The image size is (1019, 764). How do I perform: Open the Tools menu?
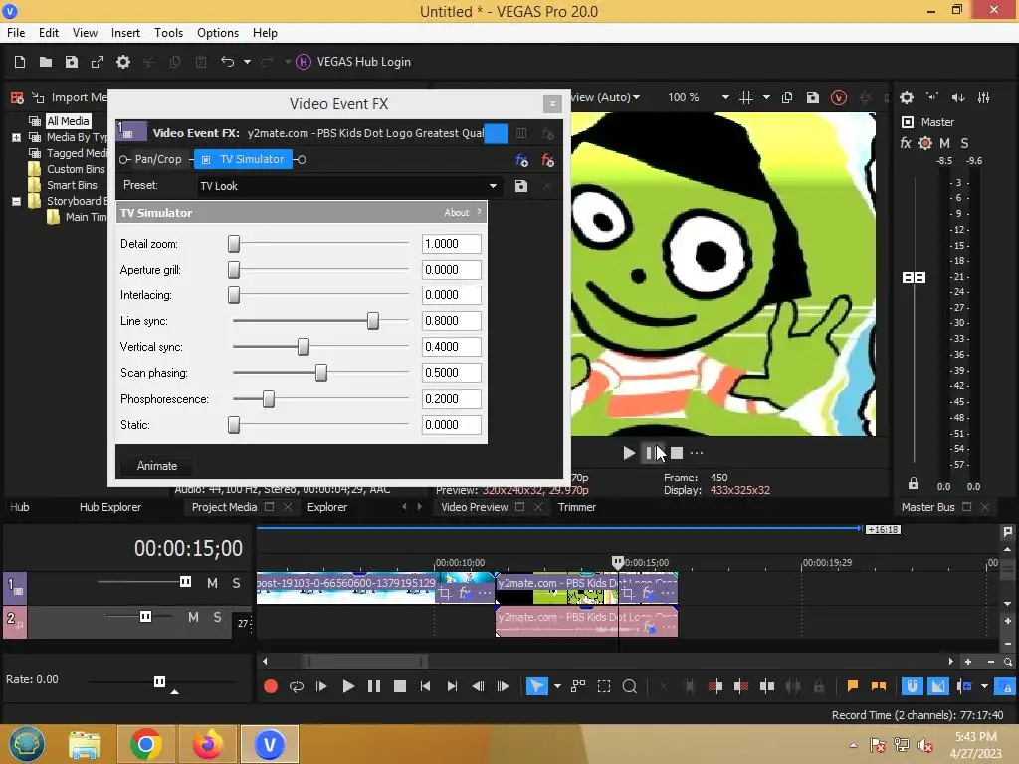pyautogui.click(x=168, y=33)
